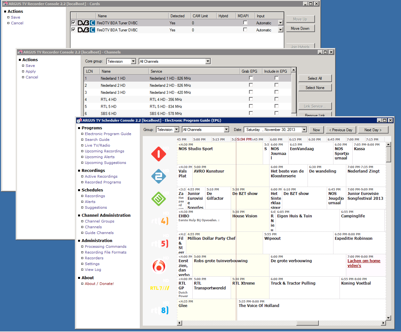401x332 pixels.
Task: Click the Channels window title bar app icon
Action: [x=20, y=52]
